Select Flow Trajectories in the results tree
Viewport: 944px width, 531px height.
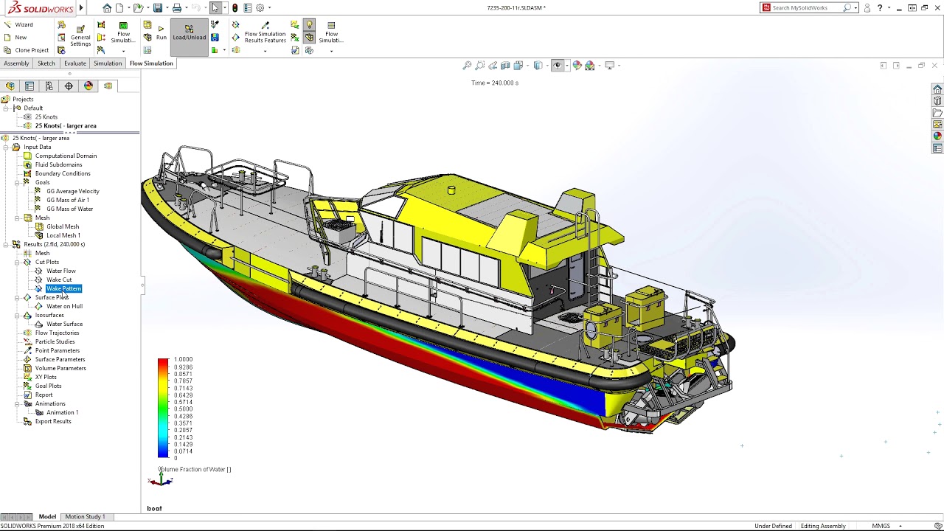(57, 333)
